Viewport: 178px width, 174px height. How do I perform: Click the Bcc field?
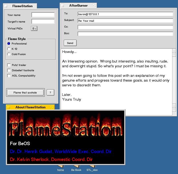(125, 34)
